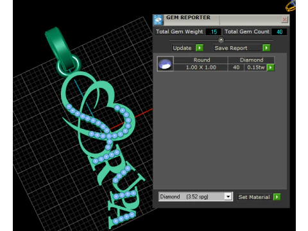This screenshot has width=308, height=231.
Task: Select the 1.00 X 1.00 size cell
Action: pos(201,67)
